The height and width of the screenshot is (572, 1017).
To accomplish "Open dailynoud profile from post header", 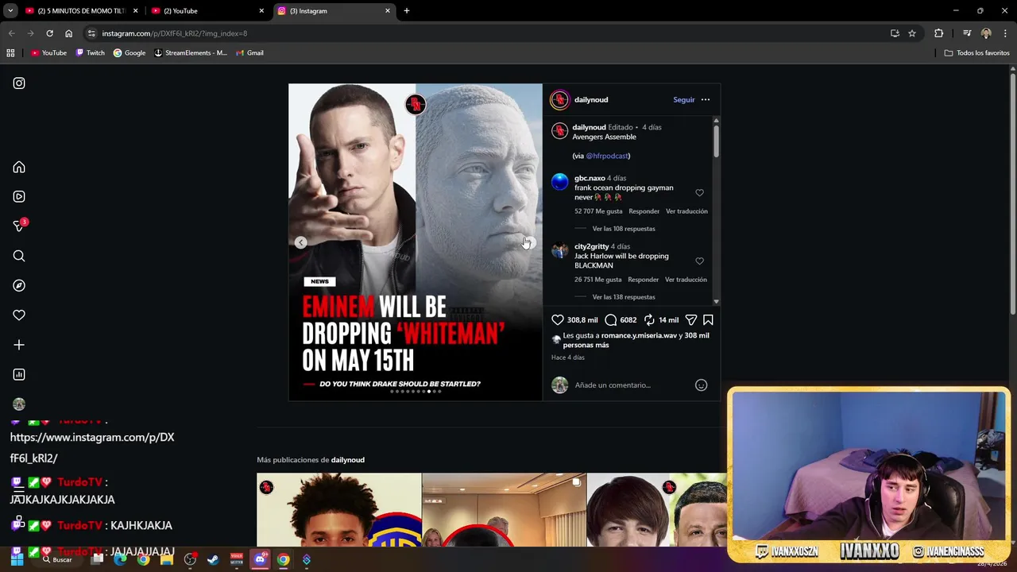I will pos(591,100).
